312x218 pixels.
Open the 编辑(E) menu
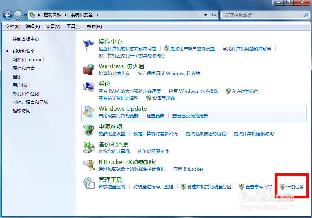tap(32, 27)
